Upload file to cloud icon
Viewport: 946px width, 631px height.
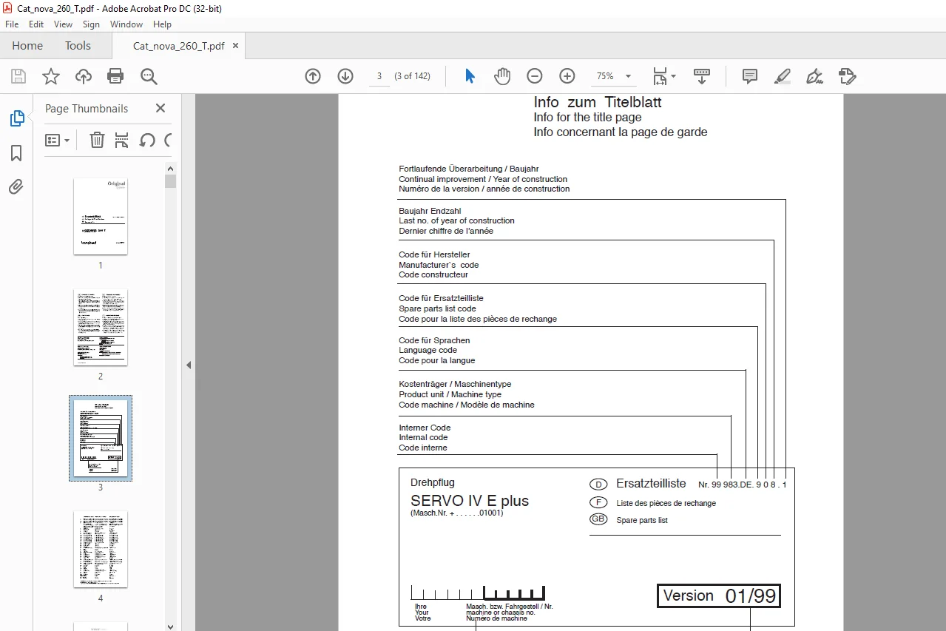pyautogui.click(x=84, y=76)
